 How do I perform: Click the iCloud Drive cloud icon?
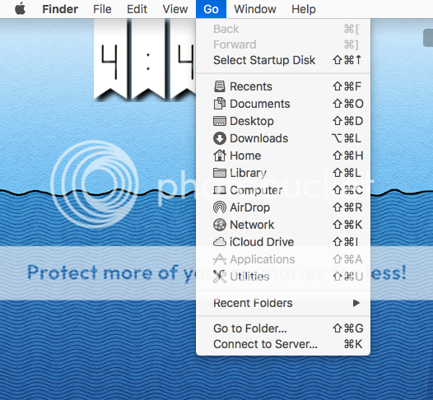coord(220,242)
